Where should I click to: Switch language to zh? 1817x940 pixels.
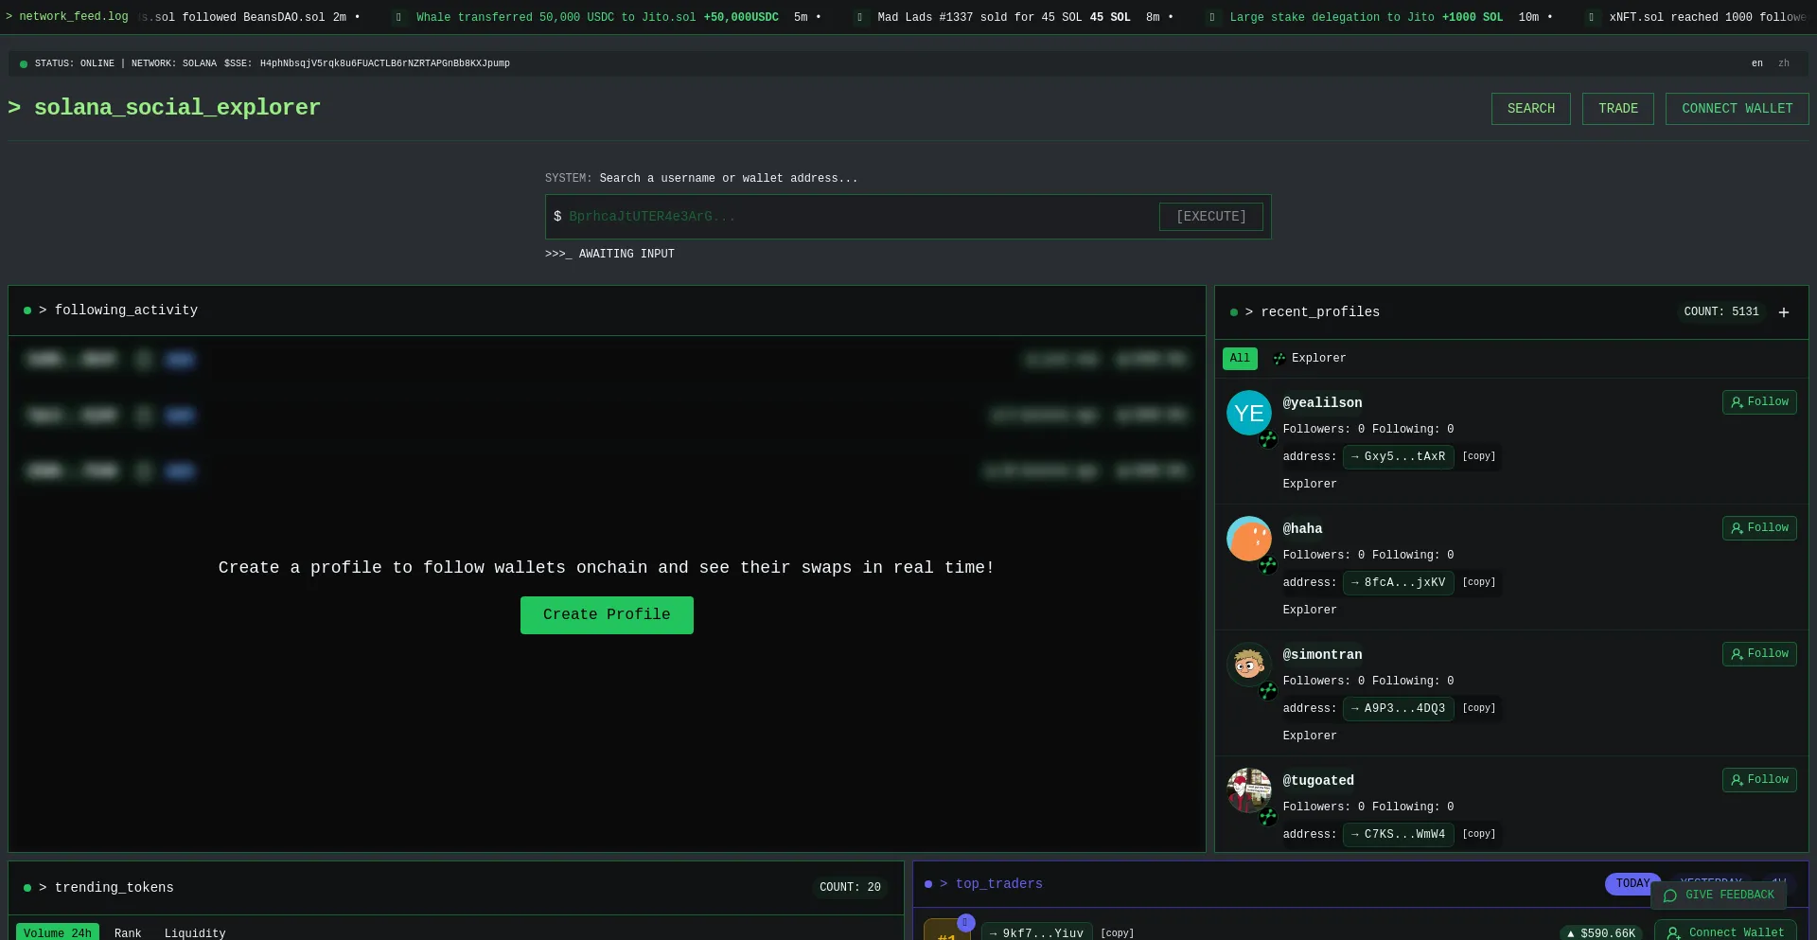pyautogui.click(x=1783, y=63)
